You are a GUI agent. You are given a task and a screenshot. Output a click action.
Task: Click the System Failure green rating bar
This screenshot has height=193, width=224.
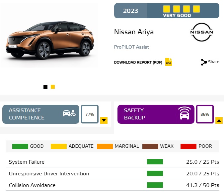[x=155, y=162]
